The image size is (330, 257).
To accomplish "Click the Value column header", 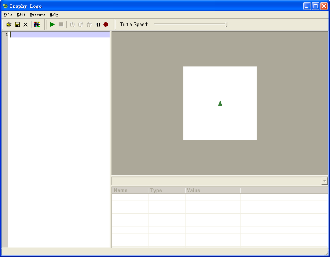I will (212, 191).
